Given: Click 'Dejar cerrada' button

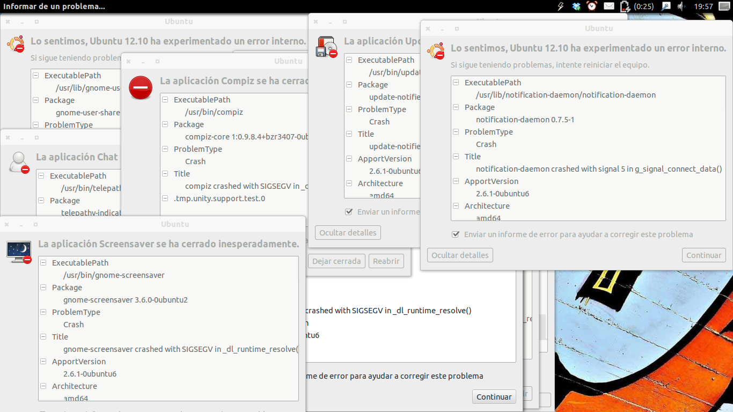Looking at the screenshot, I should pyautogui.click(x=336, y=261).
